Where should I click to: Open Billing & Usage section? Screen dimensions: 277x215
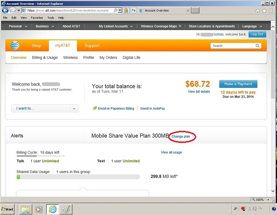pos(45,57)
